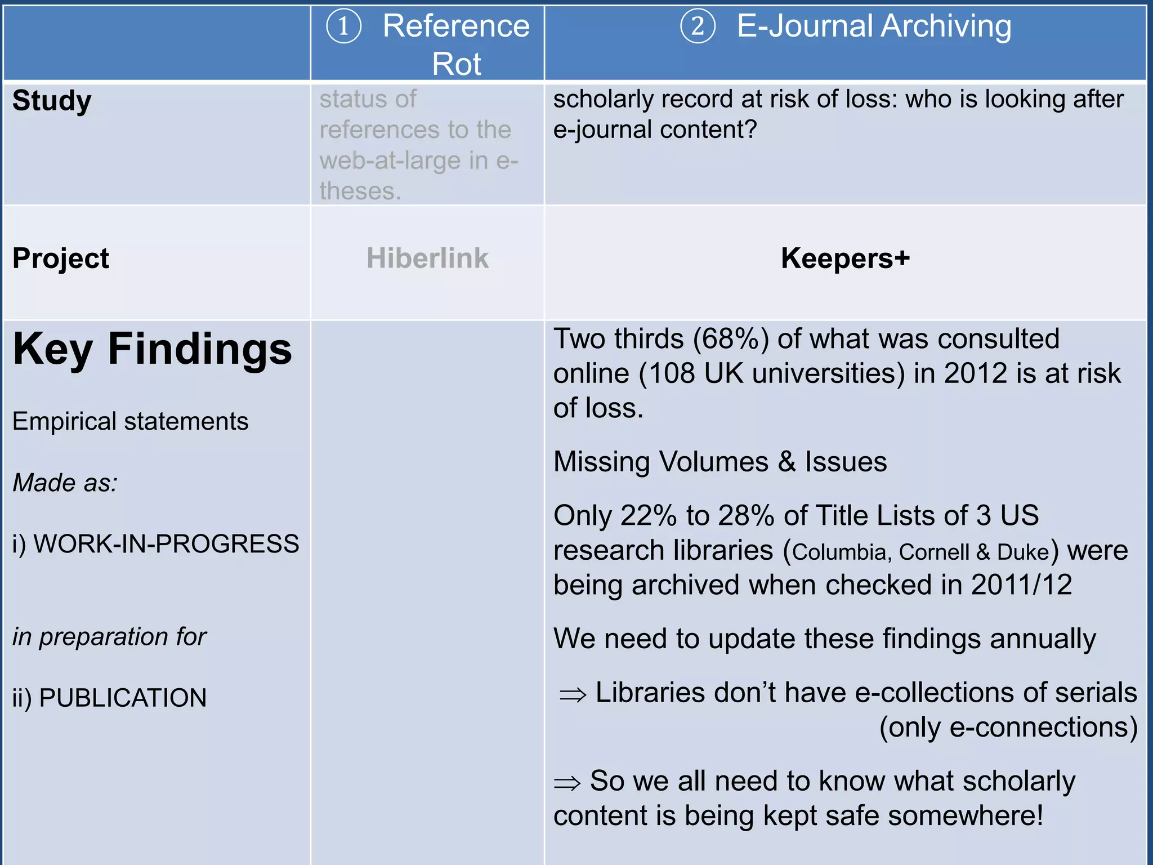Select 'ii) PUBLICATION' line
Screen dimensions: 1153x865
[109, 698]
